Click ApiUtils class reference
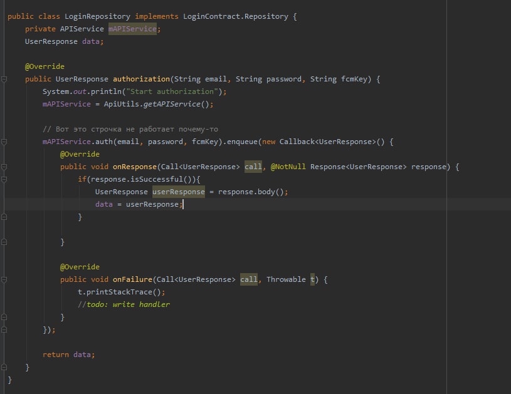The height and width of the screenshot is (394, 511). pos(121,104)
